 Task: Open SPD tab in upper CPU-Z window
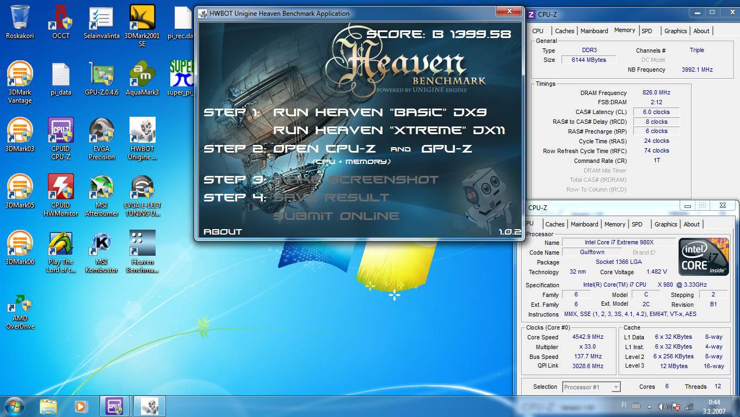[x=646, y=31]
